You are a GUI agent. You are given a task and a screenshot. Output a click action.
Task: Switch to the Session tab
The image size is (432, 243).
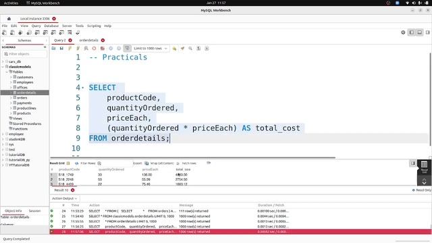click(34, 211)
